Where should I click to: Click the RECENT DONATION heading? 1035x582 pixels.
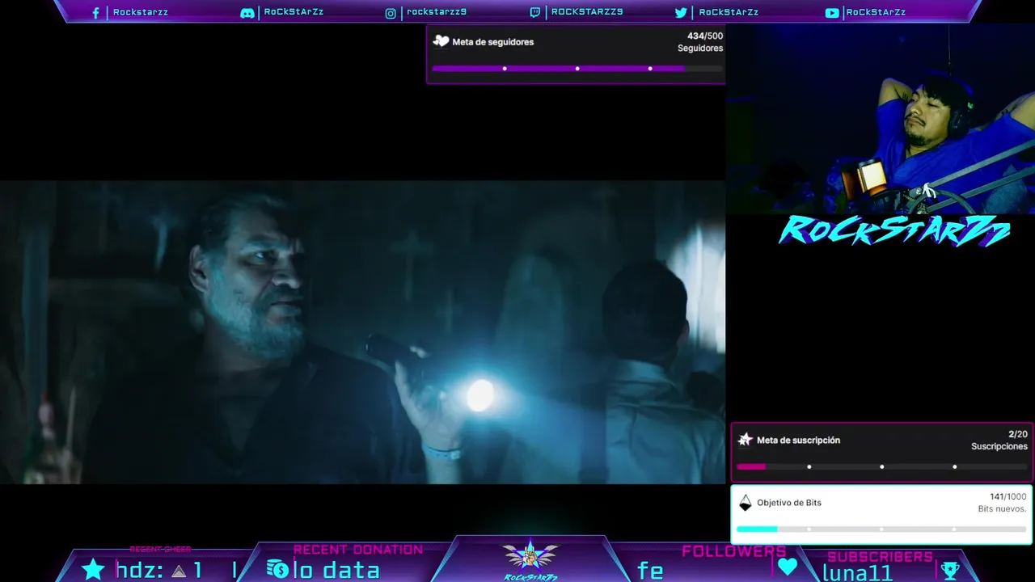pyautogui.click(x=358, y=550)
